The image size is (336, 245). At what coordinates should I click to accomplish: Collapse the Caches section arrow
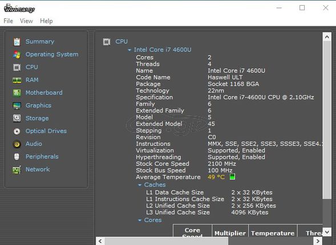140,185
